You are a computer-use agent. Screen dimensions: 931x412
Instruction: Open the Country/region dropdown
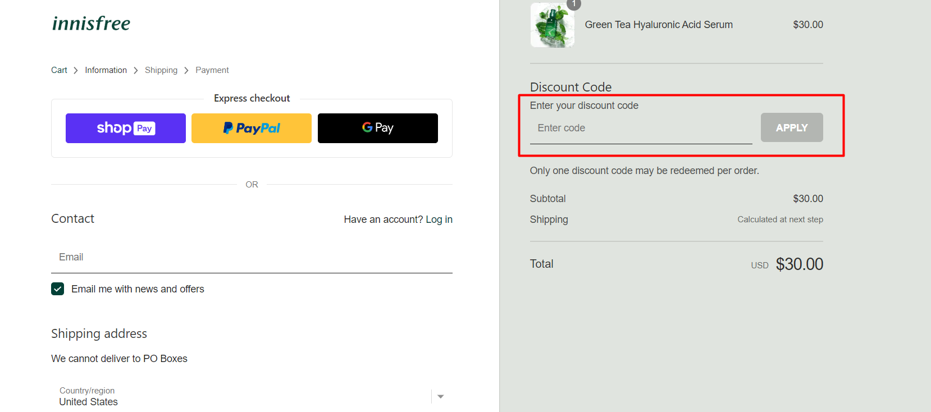(252, 396)
